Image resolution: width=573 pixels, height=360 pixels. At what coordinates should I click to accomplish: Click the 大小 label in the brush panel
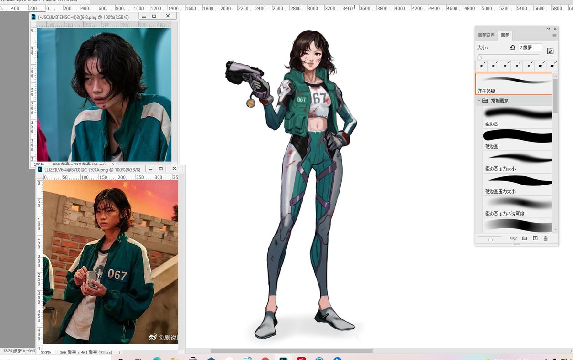(x=482, y=48)
